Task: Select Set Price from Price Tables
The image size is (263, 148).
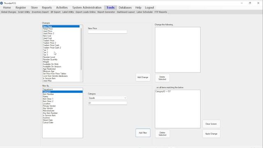Action: [x=54, y=74]
